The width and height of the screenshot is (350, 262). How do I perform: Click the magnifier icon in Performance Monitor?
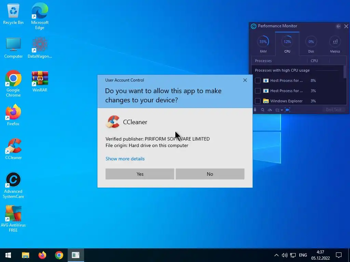coord(262,110)
